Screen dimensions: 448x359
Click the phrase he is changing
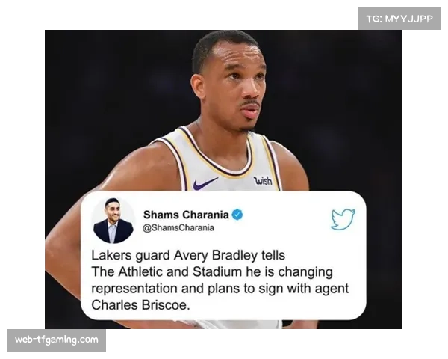click(289, 272)
